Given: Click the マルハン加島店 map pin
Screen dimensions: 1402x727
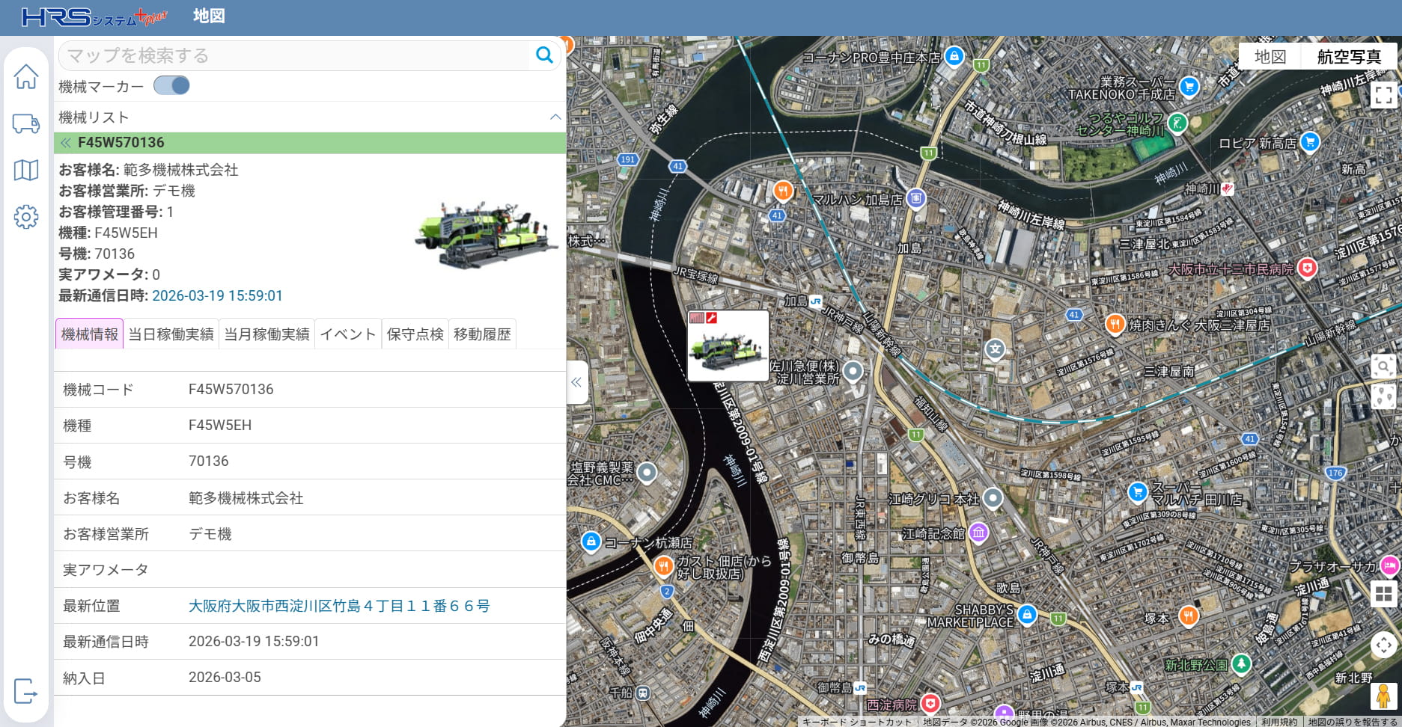Looking at the screenshot, I should [x=916, y=199].
